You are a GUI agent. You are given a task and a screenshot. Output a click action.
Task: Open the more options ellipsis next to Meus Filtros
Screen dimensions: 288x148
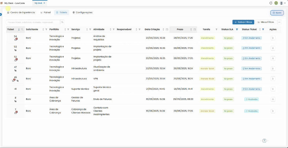pyautogui.click(x=279, y=22)
